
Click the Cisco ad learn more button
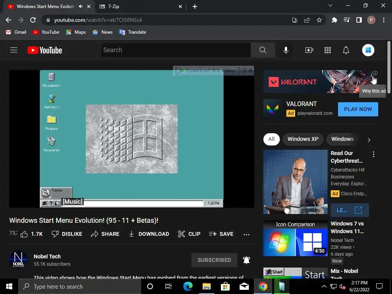pos(350,210)
